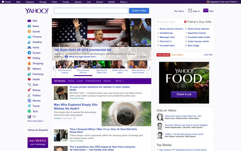Screen dimensions: 241x151
Task: Click the Parenting icon
Action: [29, 74]
